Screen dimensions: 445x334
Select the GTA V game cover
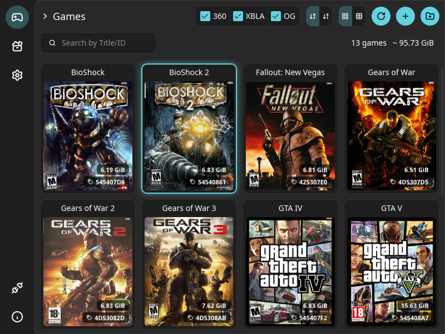tap(392, 272)
